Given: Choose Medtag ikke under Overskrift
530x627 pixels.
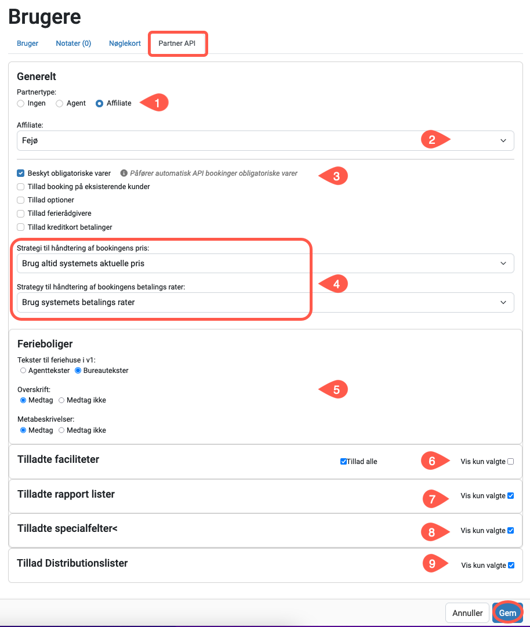Looking at the screenshot, I should [61, 400].
